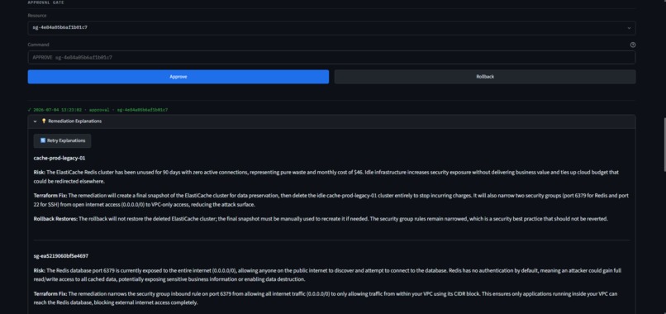This screenshot has width=666, height=314.
Task: Click the Rollback Restores label under cache-prod-legacy-01
Action: coord(55,219)
